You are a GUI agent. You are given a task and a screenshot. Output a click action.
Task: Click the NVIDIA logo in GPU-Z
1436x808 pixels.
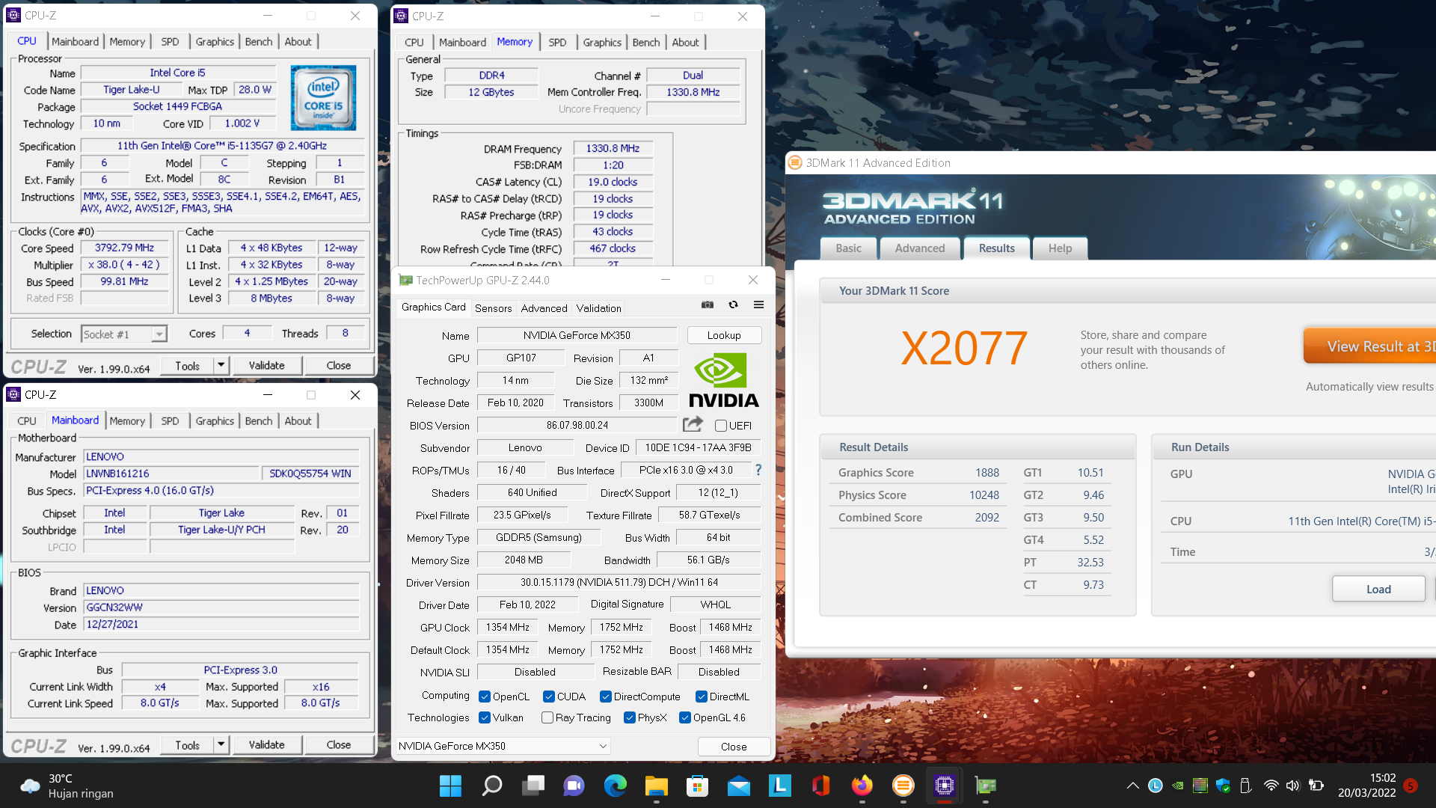(x=723, y=380)
